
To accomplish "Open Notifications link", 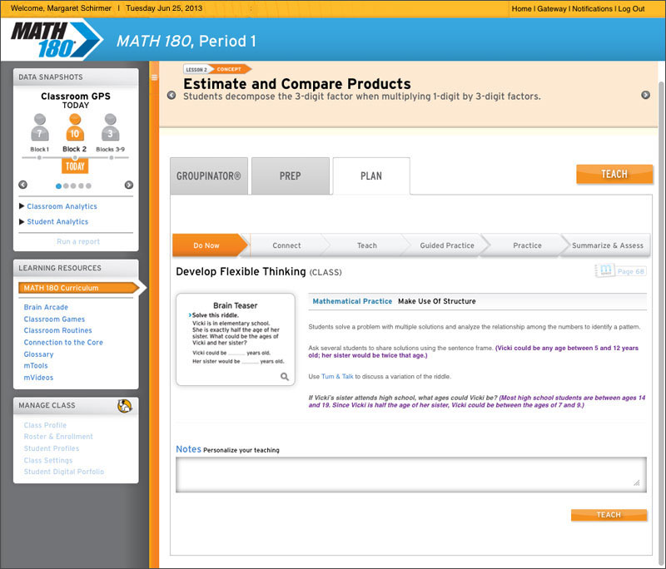I will click(592, 8).
